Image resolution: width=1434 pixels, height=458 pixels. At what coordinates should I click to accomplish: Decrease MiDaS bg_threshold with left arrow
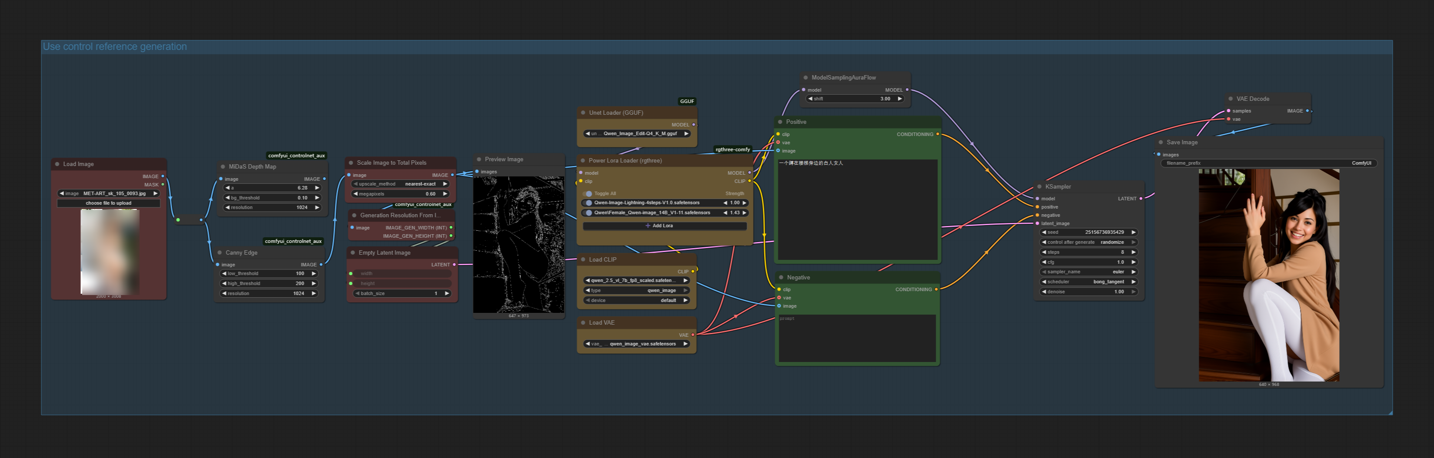click(227, 198)
